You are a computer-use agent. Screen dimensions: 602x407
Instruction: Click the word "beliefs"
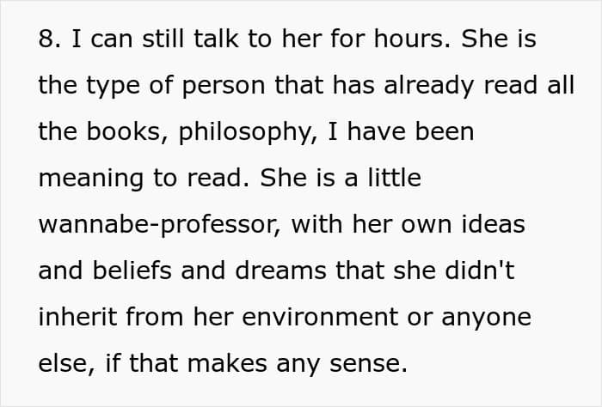[132, 270]
